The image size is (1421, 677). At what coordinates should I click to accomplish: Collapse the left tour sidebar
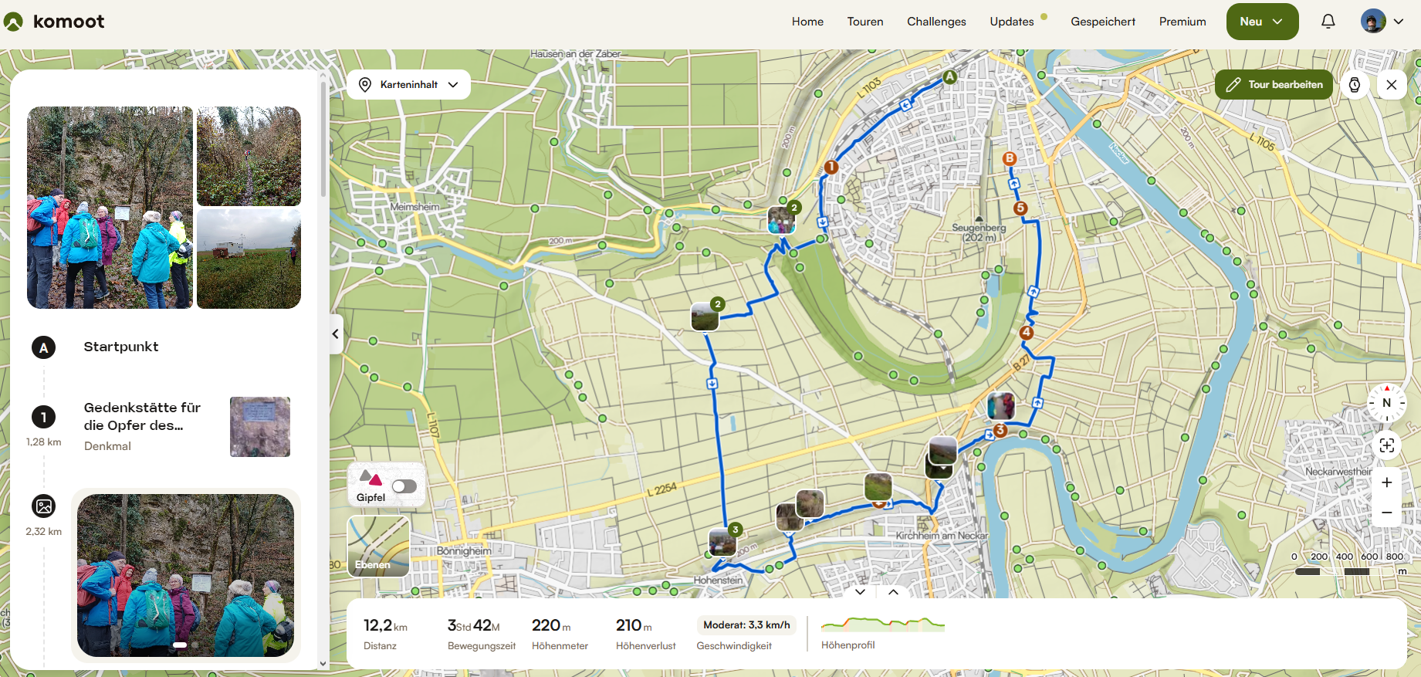point(336,334)
